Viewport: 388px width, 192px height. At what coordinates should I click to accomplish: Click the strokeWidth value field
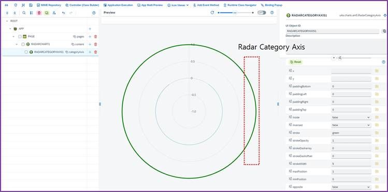click(351, 164)
